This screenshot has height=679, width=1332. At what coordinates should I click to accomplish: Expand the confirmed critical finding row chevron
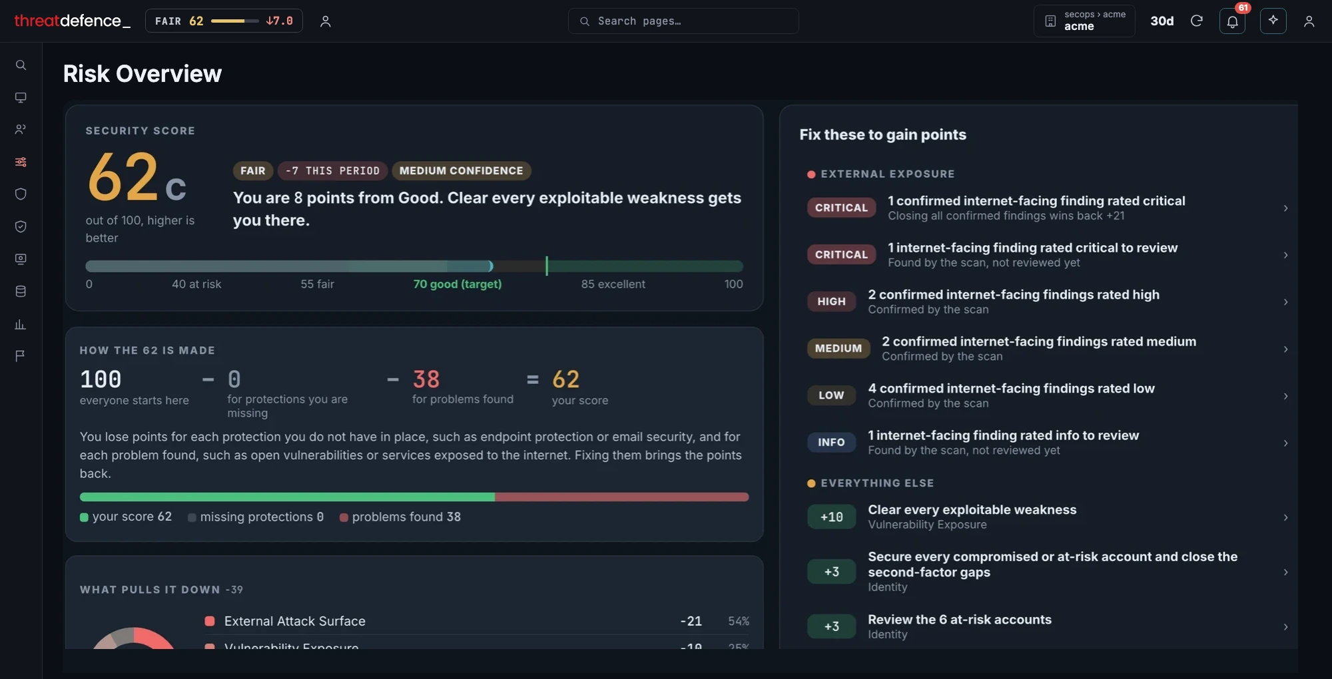pyautogui.click(x=1285, y=208)
